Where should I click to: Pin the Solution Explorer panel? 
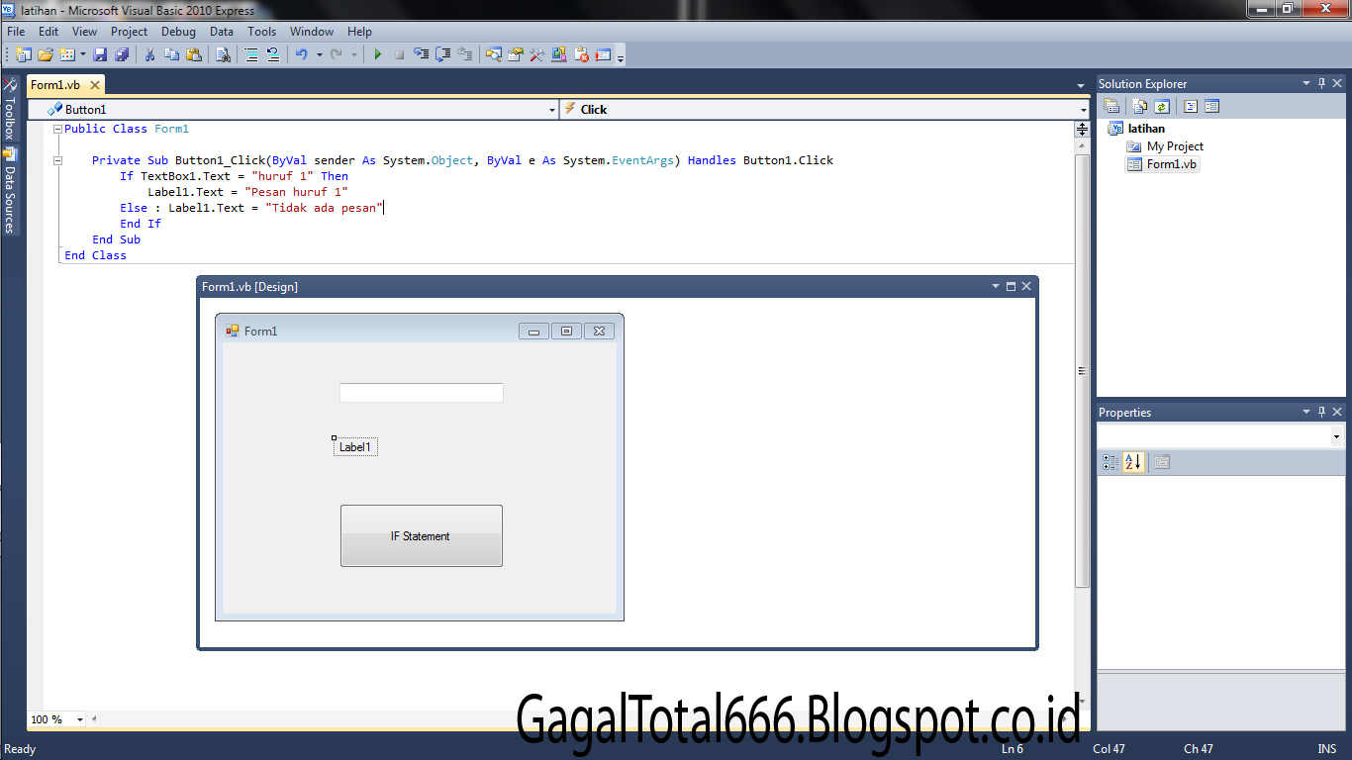(1321, 82)
